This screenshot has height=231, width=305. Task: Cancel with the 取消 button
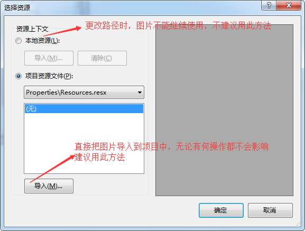coord(270,210)
